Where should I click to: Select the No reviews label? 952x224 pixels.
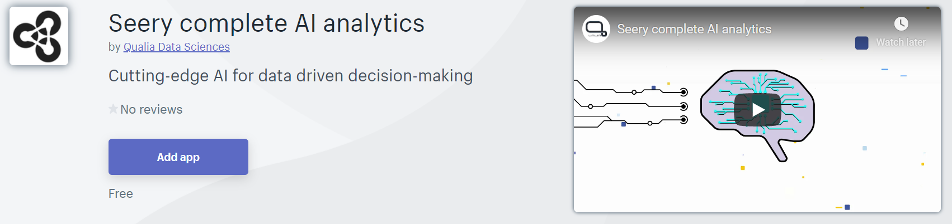(x=152, y=109)
